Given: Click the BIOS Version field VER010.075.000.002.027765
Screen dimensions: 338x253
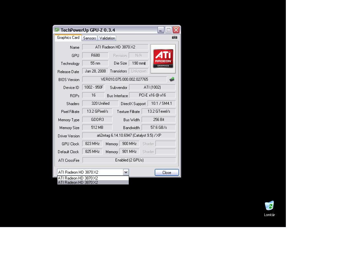Looking at the screenshot, I should click(x=124, y=79).
